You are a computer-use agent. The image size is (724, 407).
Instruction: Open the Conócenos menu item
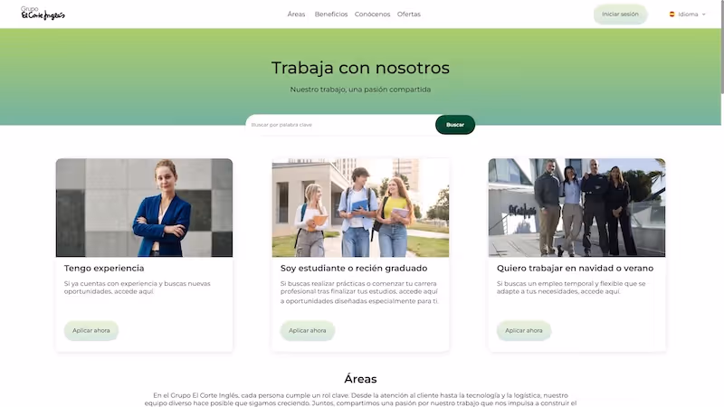click(x=372, y=14)
